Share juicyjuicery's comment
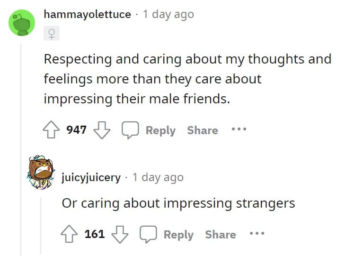Image resolution: width=346 pixels, height=256 pixels. click(x=221, y=234)
